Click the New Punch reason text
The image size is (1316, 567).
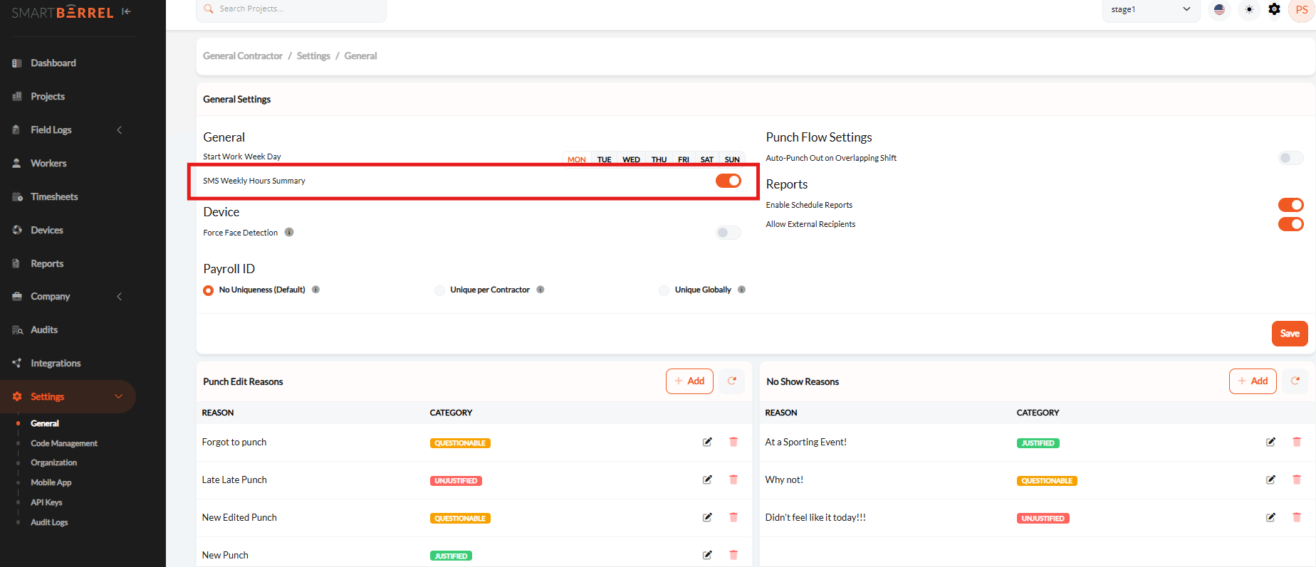[225, 555]
